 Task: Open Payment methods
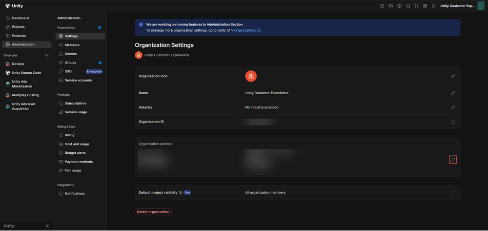[80, 162]
